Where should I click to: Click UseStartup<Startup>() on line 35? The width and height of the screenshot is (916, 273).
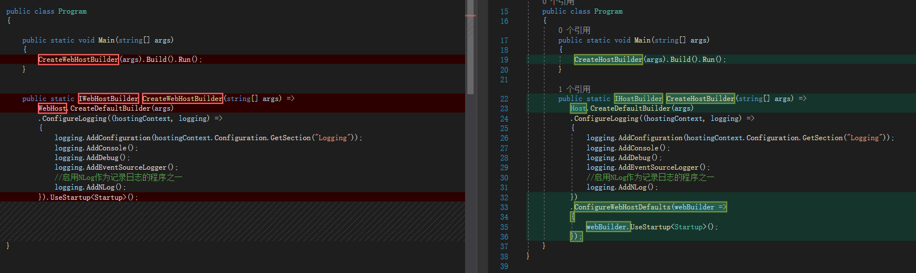click(x=674, y=227)
